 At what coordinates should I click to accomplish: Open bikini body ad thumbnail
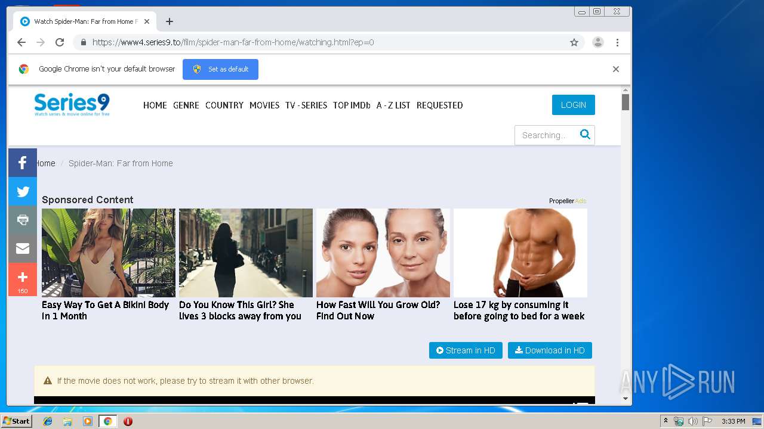(x=109, y=253)
